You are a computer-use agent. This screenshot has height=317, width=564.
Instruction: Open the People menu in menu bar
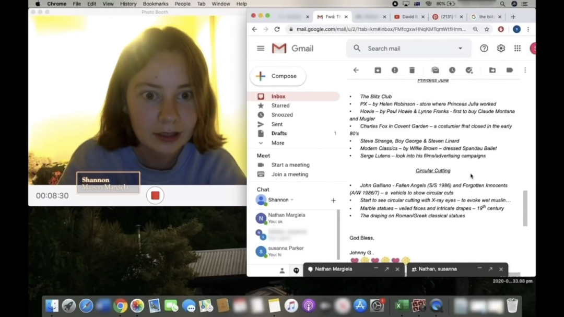click(182, 4)
